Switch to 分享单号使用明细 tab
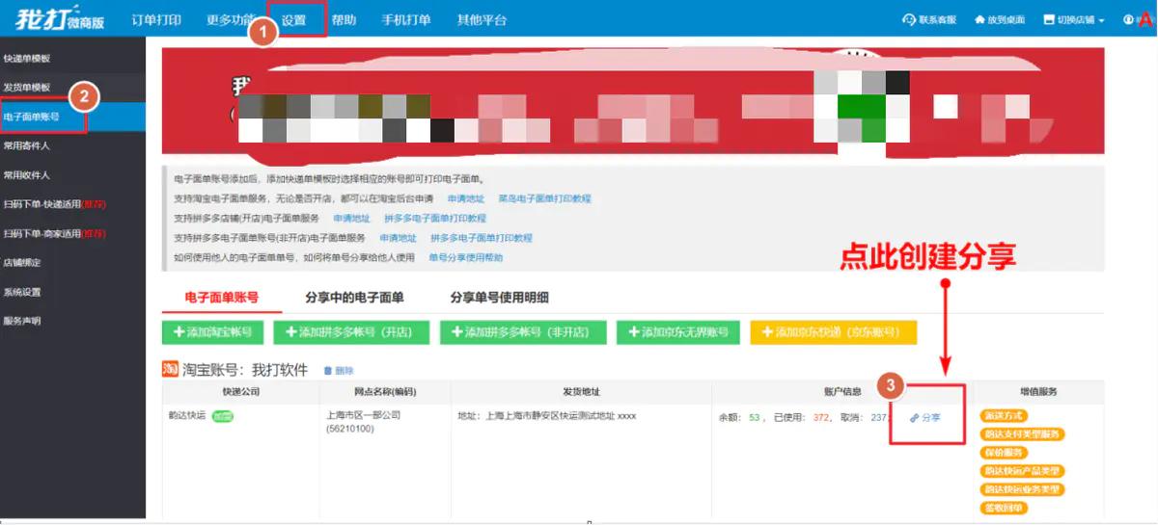The height and width of the screenshot is (525, 1158). (x=499, y=298)
